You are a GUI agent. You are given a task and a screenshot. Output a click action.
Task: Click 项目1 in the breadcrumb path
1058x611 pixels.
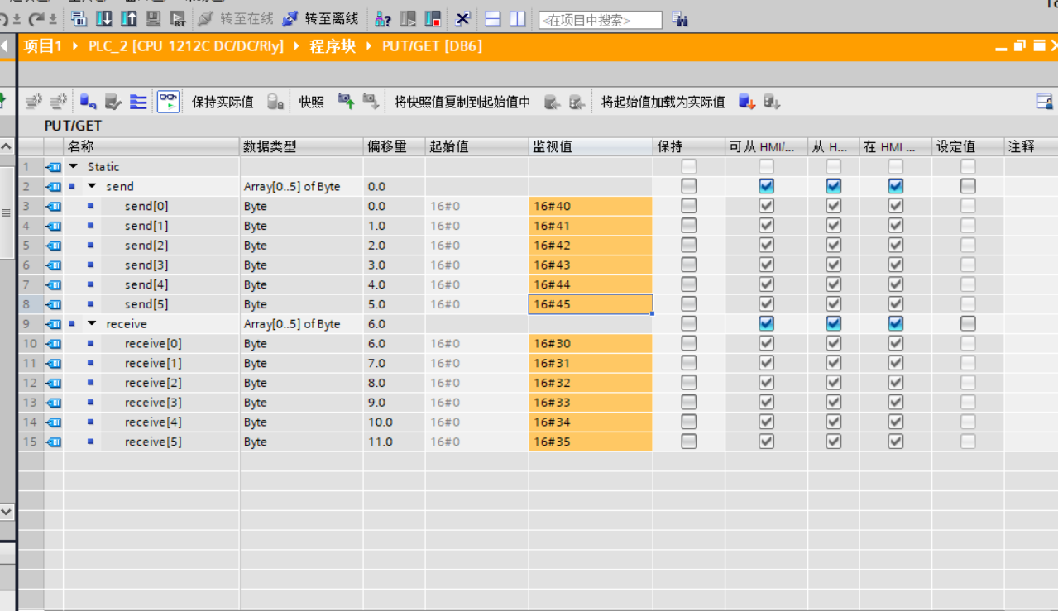[43, 46]
